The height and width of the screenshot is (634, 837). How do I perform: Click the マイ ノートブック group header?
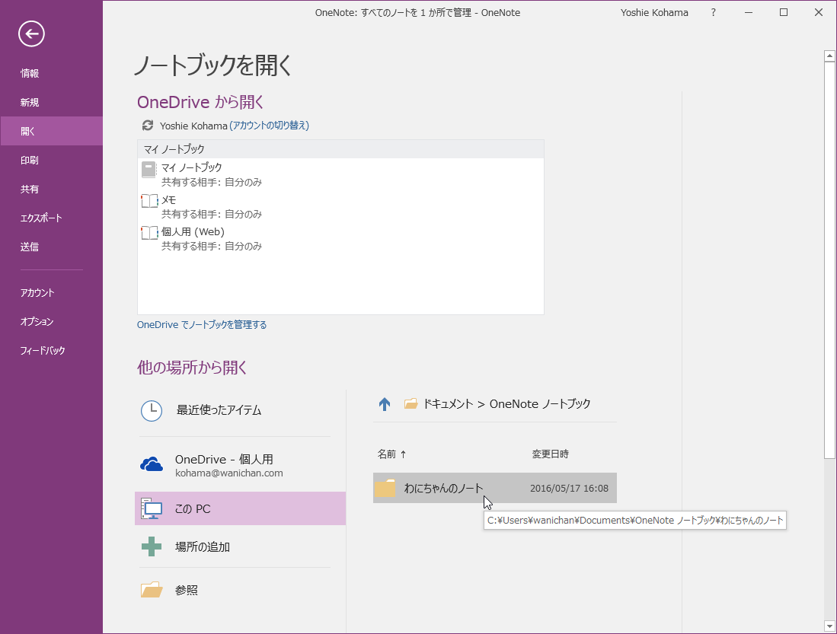(340, 149)
